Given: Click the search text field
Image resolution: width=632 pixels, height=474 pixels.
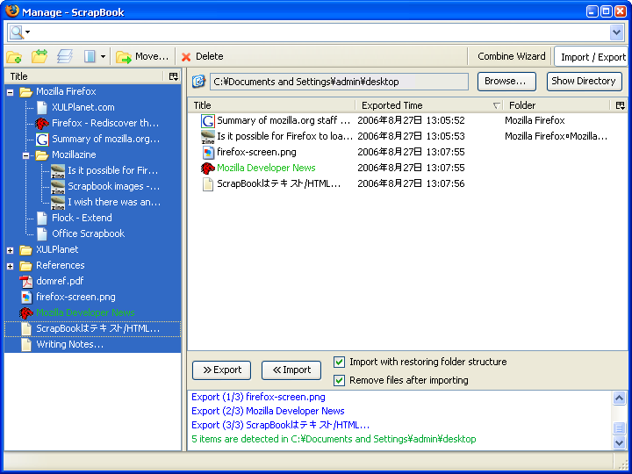Looking at the screenshot, I should (320, 32).
